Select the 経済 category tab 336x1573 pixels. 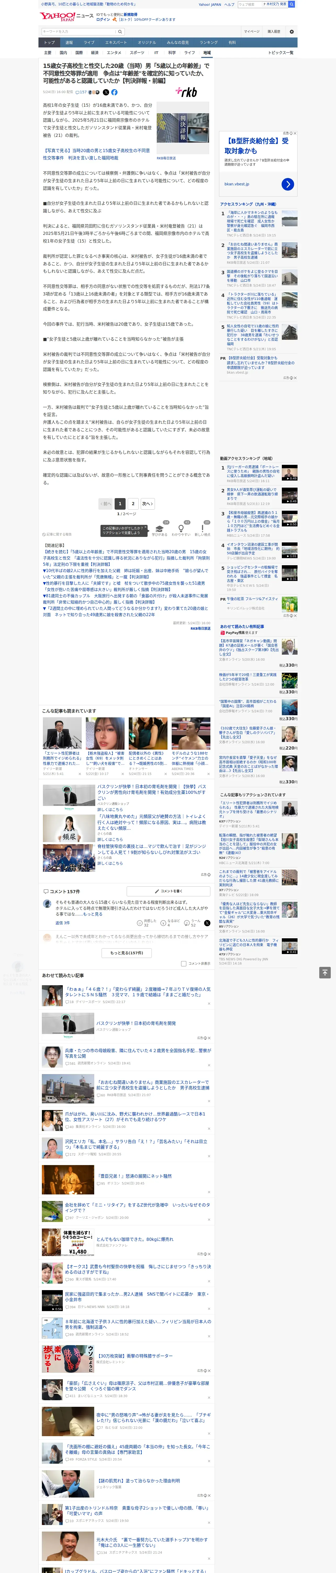(94, 52)
